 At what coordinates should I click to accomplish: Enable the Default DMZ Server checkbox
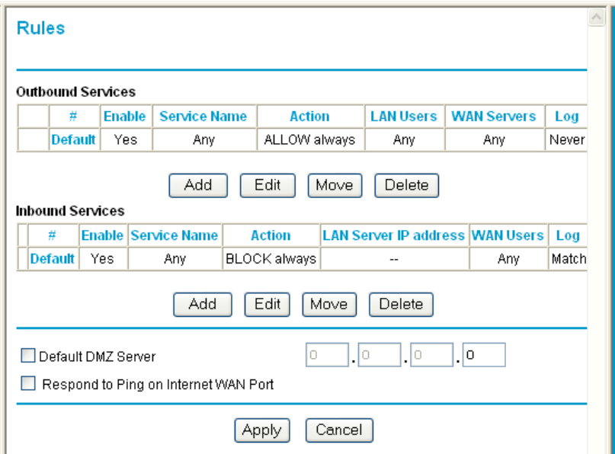coord(28,355)
